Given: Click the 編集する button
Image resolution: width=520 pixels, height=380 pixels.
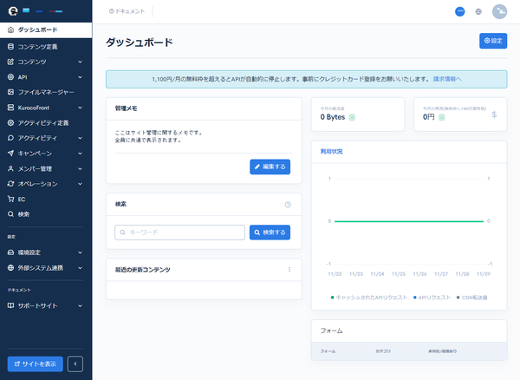Looking at the screenshot, I should click(270, 167).
